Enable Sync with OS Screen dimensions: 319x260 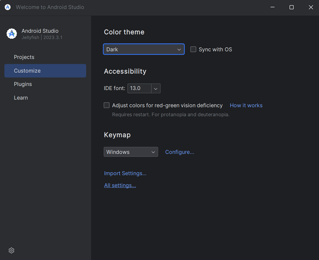click(193, 49)
